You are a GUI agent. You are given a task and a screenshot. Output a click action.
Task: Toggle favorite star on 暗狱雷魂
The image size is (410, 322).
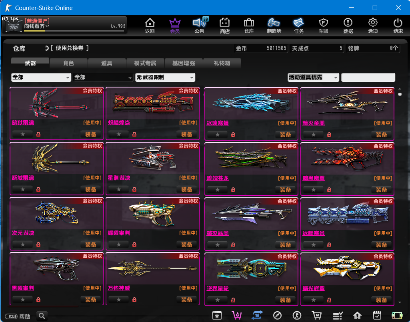tap(23, 134)
